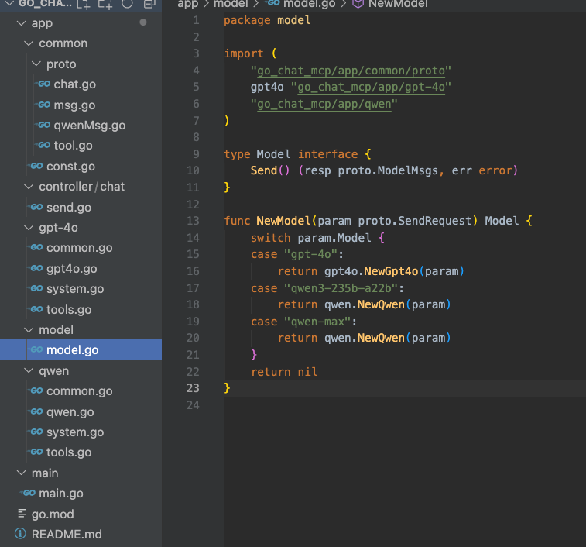This screenshot has width=586, height=547.
Task: Select const.go under the common folder
Action: point(70,166)
